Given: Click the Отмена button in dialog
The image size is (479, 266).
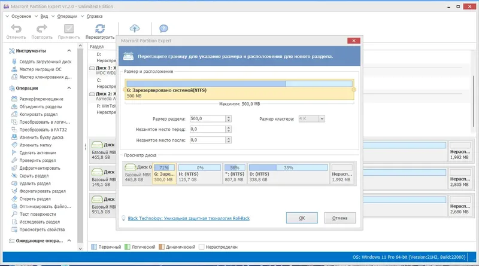Looking at the screenshot, I should [x=339, y=218].
